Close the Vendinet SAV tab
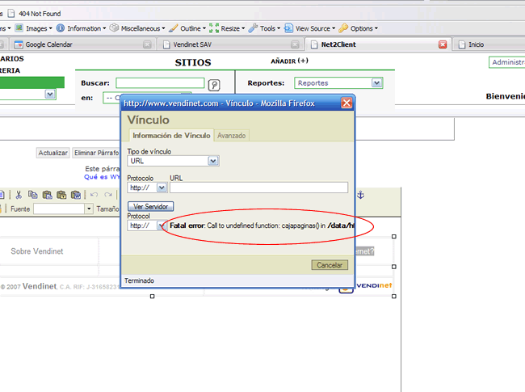 [x=295, y=44]
